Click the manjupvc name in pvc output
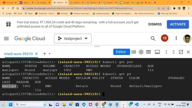This screenshot has height=108, width=192. click(10, 70)
